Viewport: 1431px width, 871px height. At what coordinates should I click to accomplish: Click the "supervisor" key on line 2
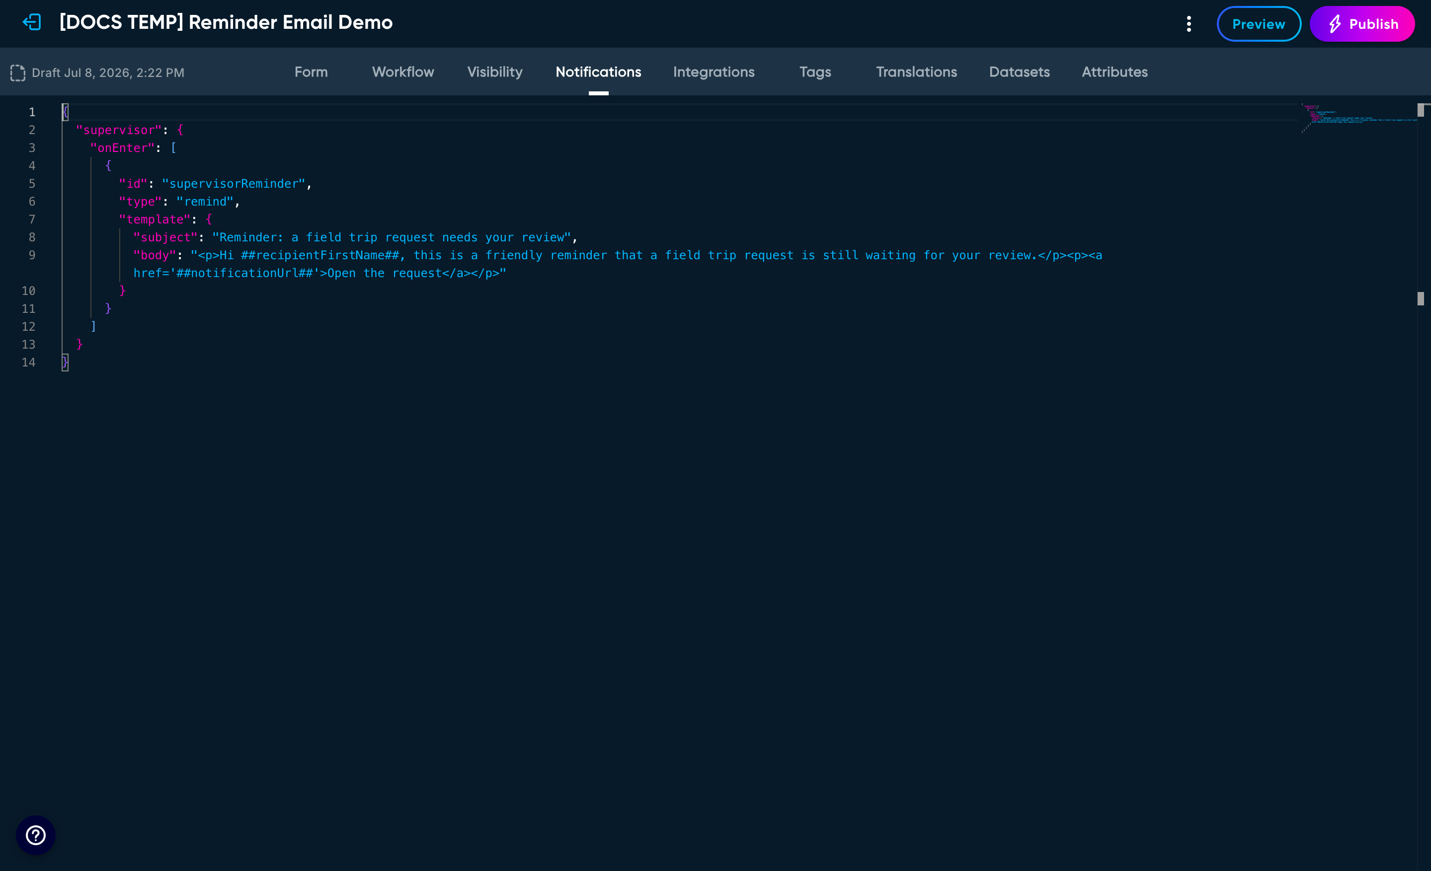[x=118, y=130]
